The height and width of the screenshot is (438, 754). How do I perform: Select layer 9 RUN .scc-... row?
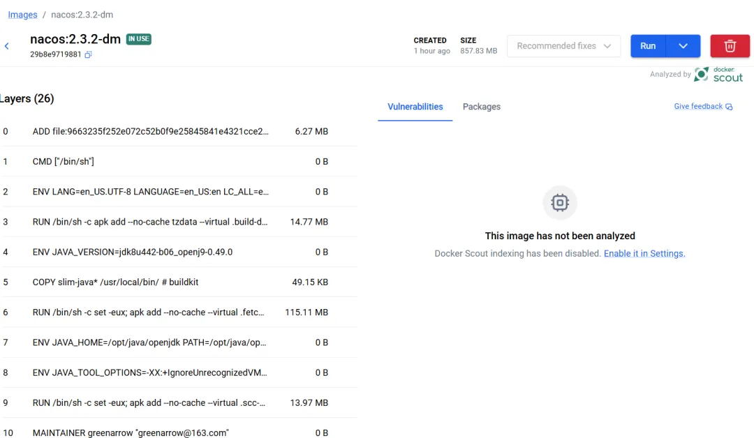pyautogui.click(x=179, y=403)
